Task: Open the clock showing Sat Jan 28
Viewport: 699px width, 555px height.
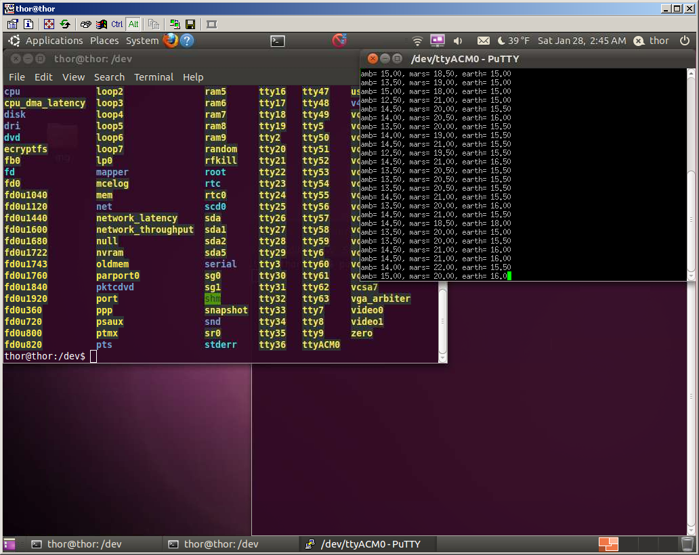Action: pyautogui.click(x=582, y=41)
